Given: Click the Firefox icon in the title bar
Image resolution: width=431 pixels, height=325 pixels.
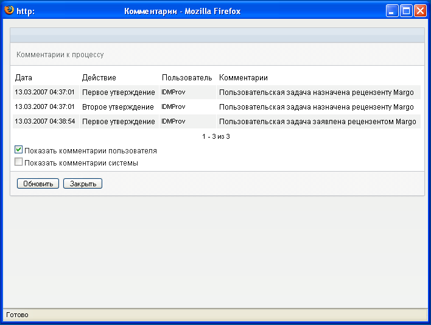Looking at the screenshot, I should click(9, 10).
